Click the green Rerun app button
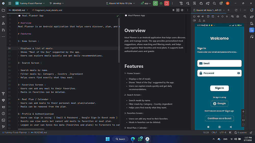Image resolution: width=255 pixels, height=143 pixels. coord(155,3)
